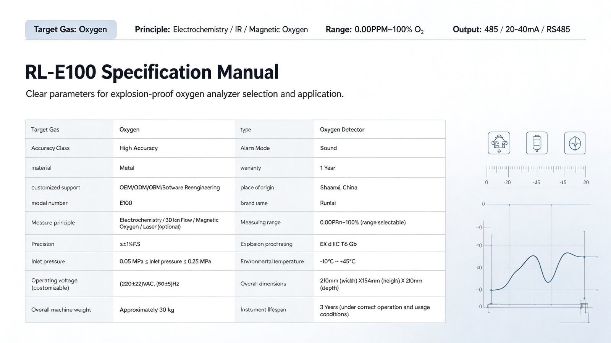Click the valve device icon
The width and height of the screenshot is (611, 343).
click(499, 143)
